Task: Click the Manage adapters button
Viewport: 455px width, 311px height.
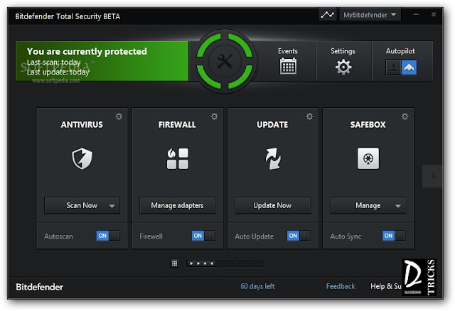Action: coord(177,205)
